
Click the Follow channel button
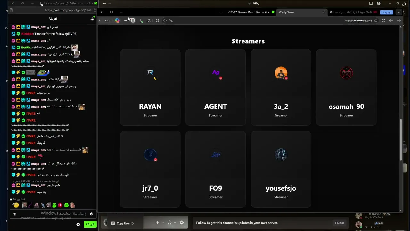pos(340,223)
